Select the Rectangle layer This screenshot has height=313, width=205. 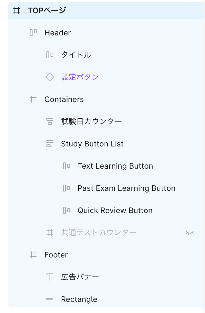(x=79, y=299)
